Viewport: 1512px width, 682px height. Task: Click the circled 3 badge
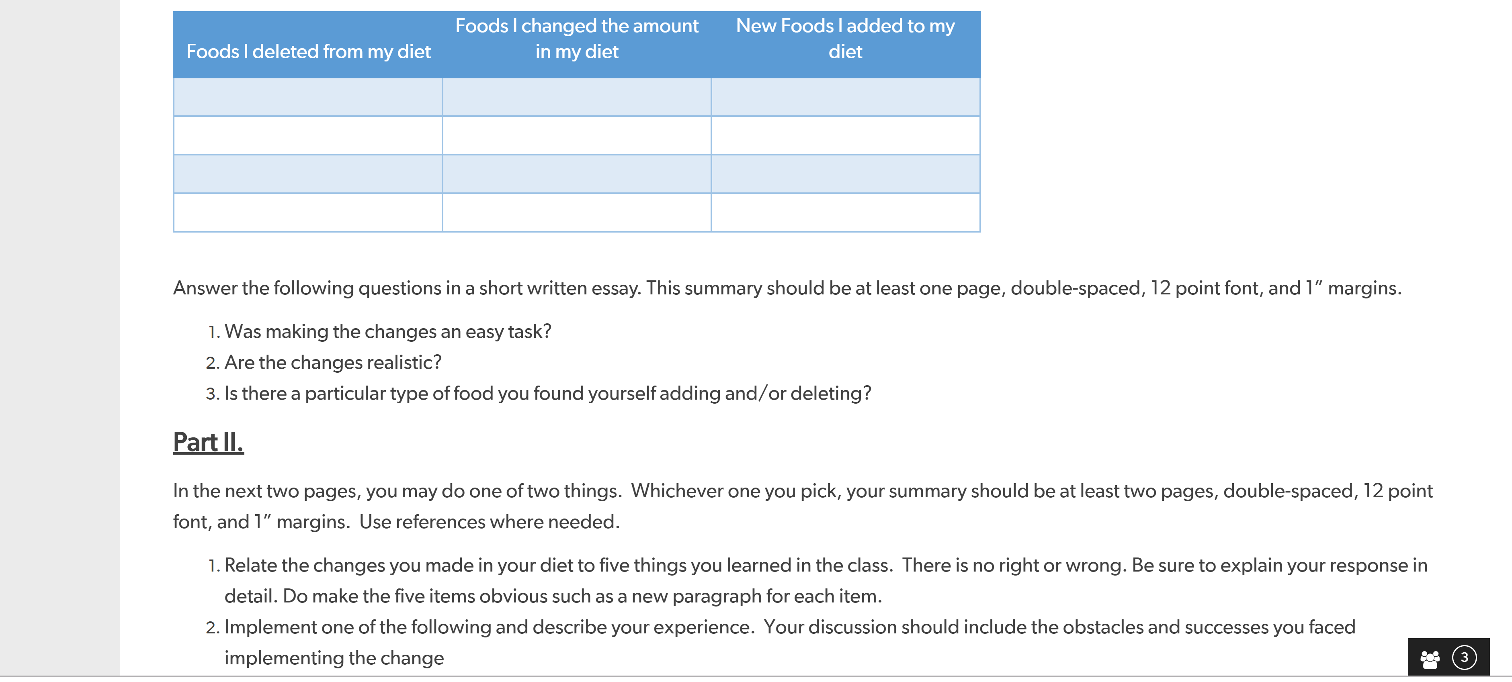pos(1464,657)
